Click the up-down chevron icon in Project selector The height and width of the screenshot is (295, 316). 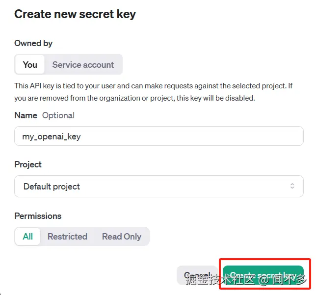292,187
